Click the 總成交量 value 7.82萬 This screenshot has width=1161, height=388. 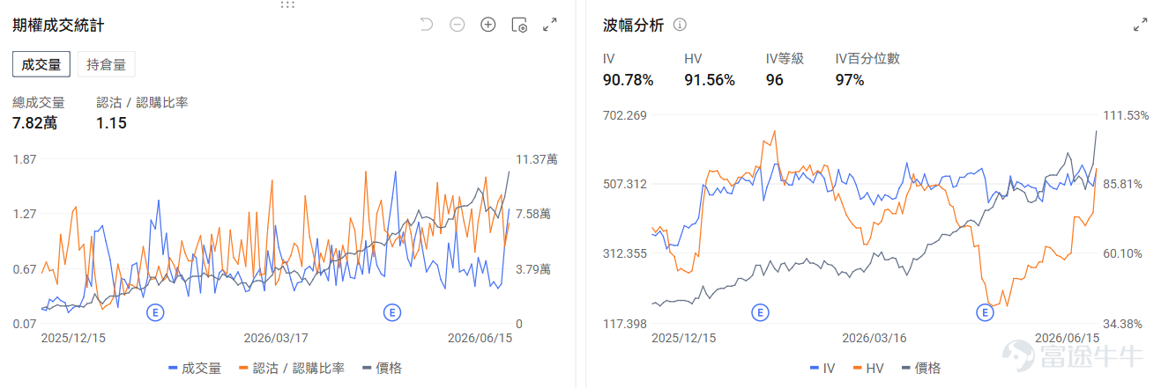click(x=35, y=123)
